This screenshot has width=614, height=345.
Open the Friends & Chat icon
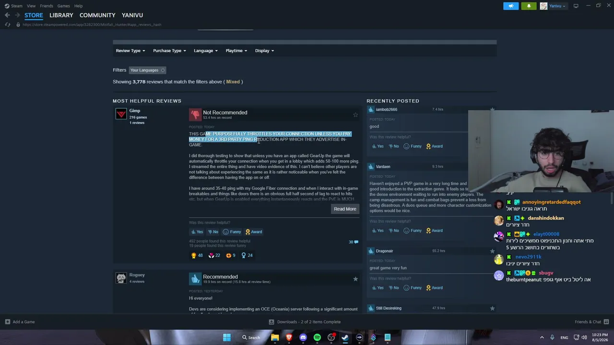pyautogui.click(x=606, y=322)
